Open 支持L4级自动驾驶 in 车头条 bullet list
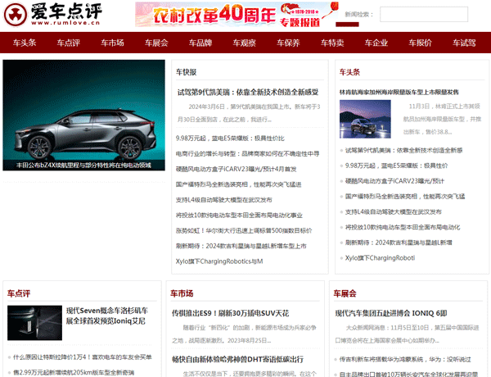Image resolution: width=491 pixels, height=377 pixels. click(394, 212)
